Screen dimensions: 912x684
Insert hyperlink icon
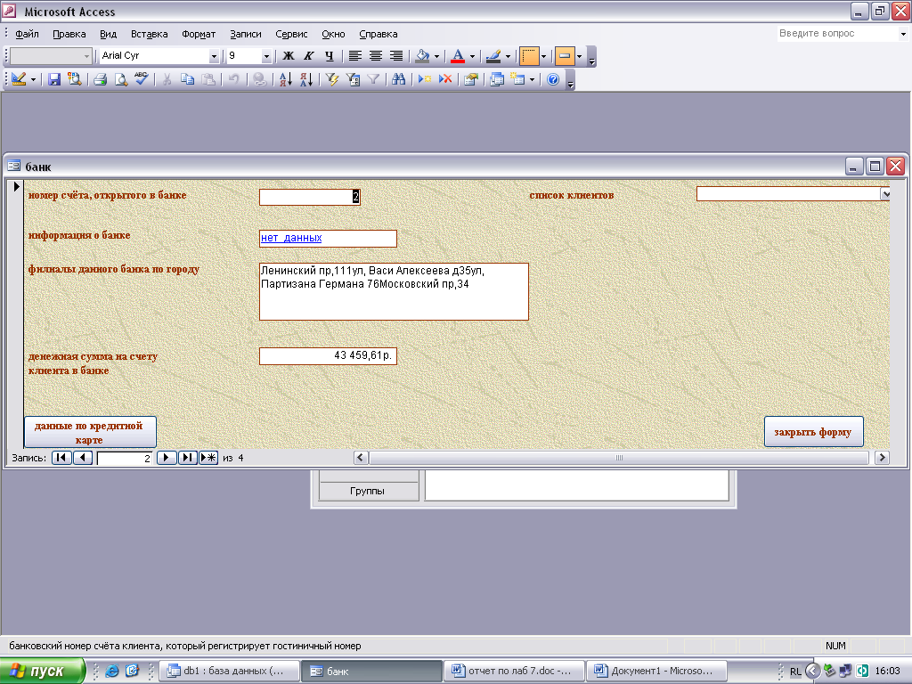pos(259,79)
